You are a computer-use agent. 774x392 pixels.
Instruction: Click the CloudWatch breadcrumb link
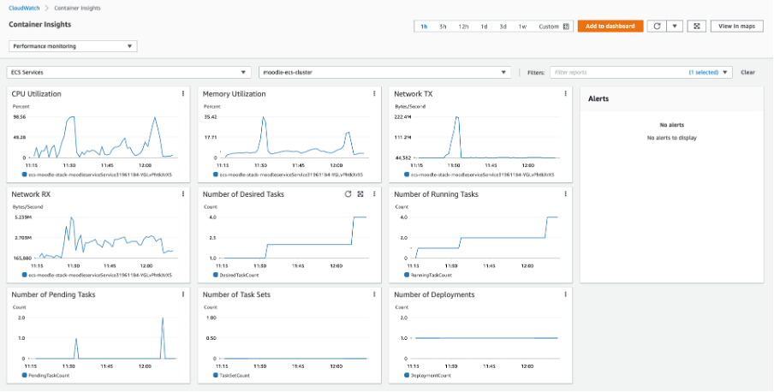(24, 8)
